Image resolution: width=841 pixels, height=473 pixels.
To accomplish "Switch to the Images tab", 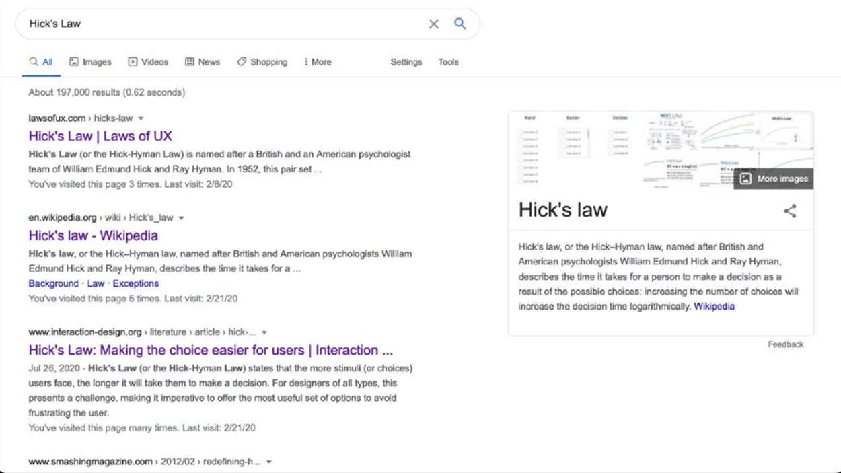I will 90,62.
